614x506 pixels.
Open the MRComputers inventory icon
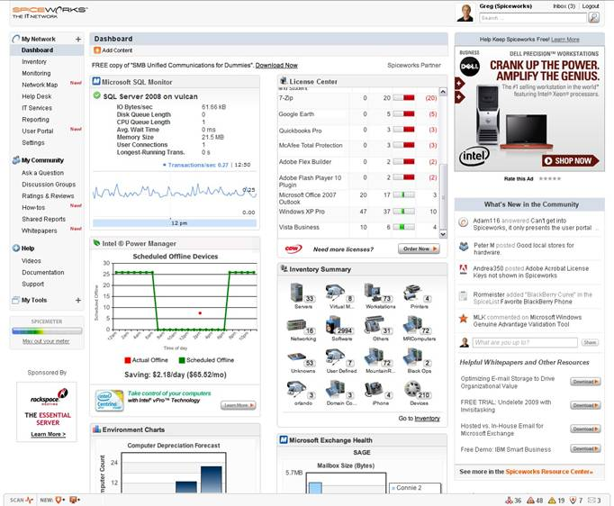pos(412,325)
